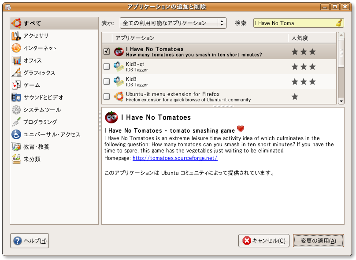Maximize the アプリケーションの追加と削除 window
356x260 pixels.
click(335, 7)
